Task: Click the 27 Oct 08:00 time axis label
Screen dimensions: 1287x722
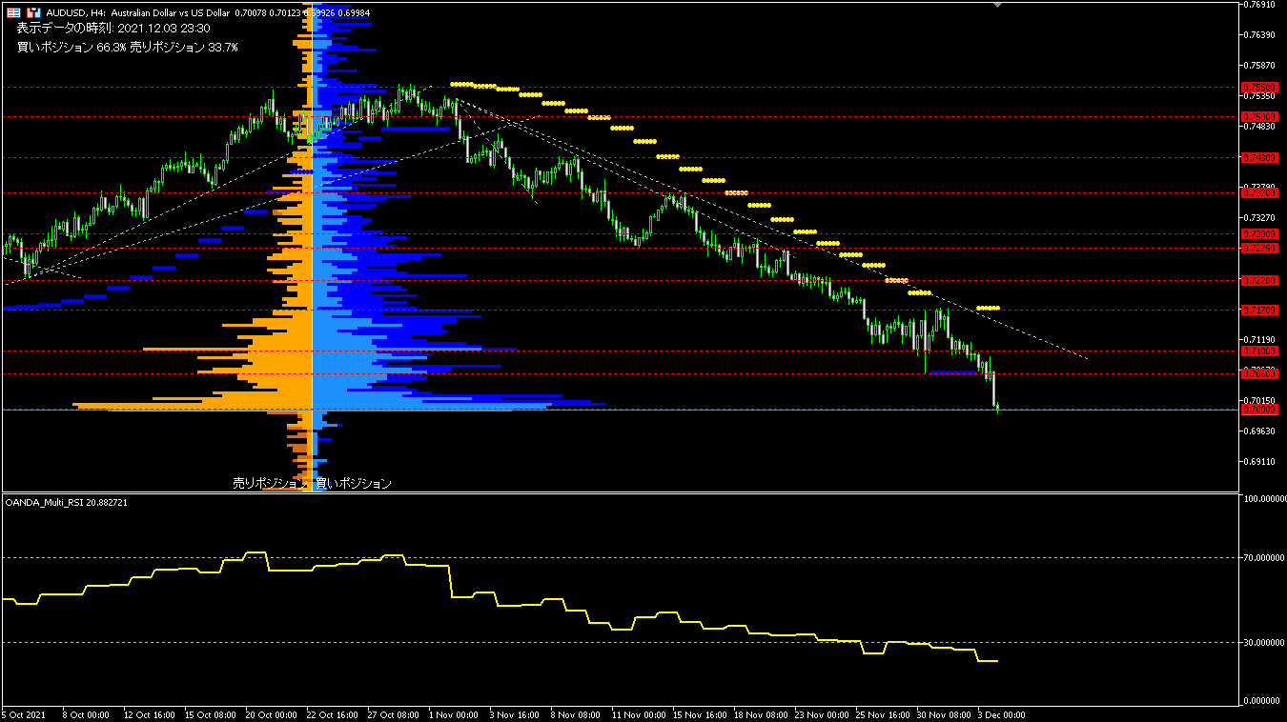Action: pyautogui.click(x=394, y=713)
